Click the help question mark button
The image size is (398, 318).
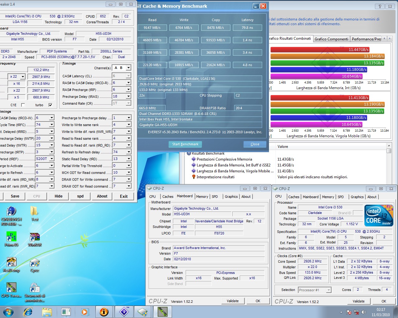(379, 6)
